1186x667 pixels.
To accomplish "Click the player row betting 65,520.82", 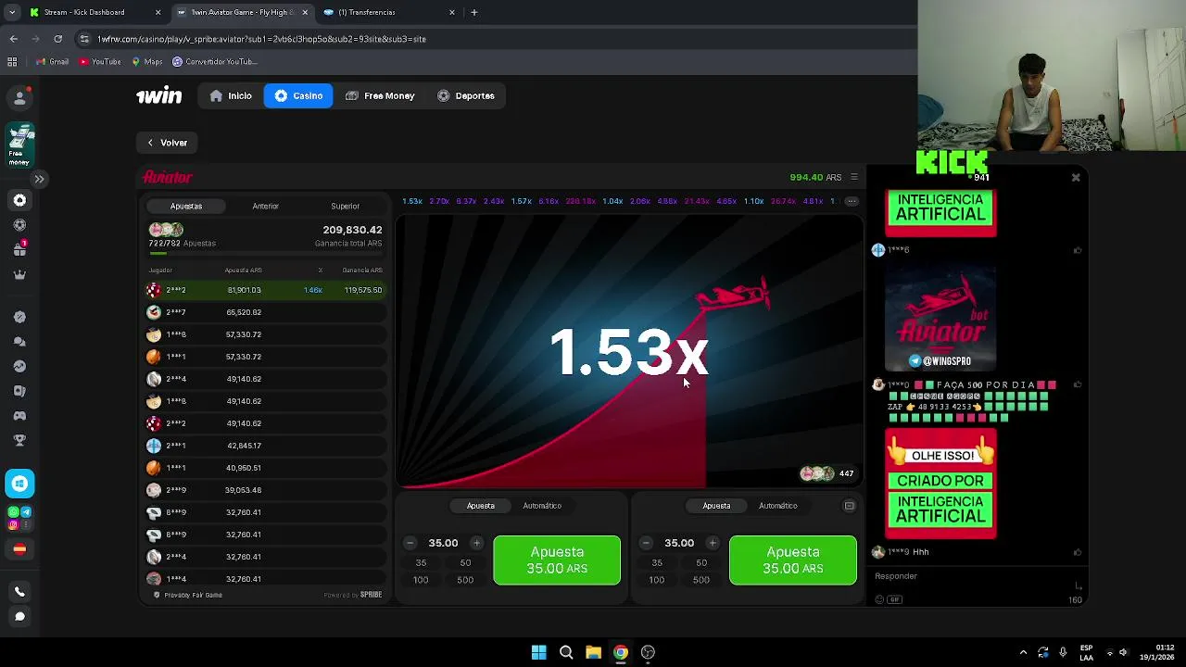I will [265, 312].
